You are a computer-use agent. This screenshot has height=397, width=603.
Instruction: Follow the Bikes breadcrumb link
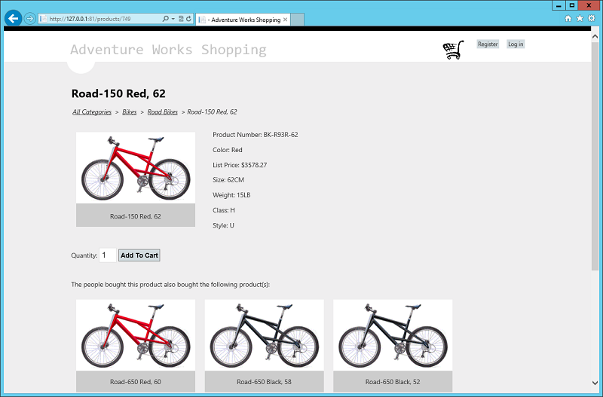(129, 111)
